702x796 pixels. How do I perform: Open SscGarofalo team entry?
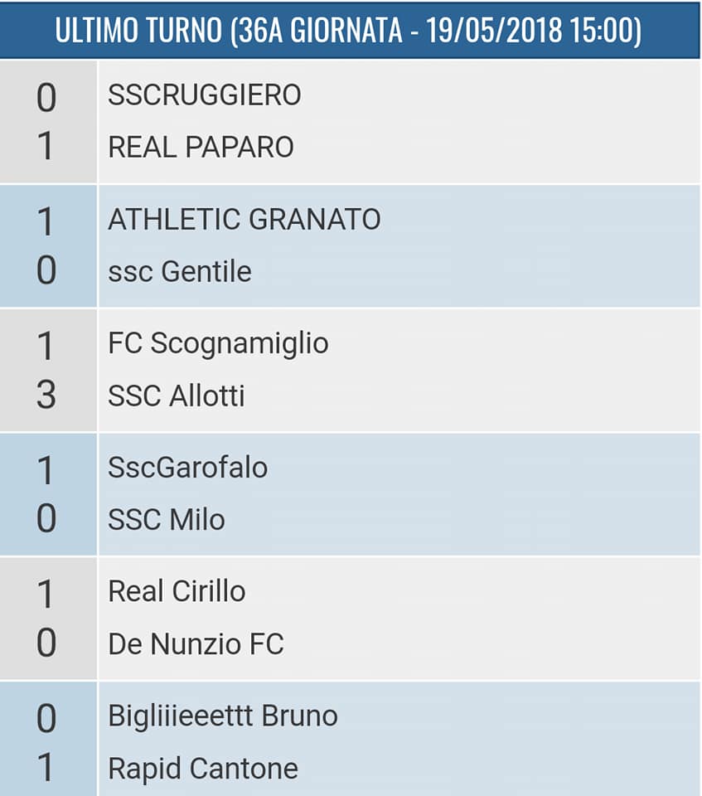click(188, 468)
